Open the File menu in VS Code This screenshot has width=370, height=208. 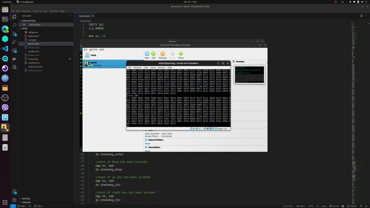(x=13, y=11)
